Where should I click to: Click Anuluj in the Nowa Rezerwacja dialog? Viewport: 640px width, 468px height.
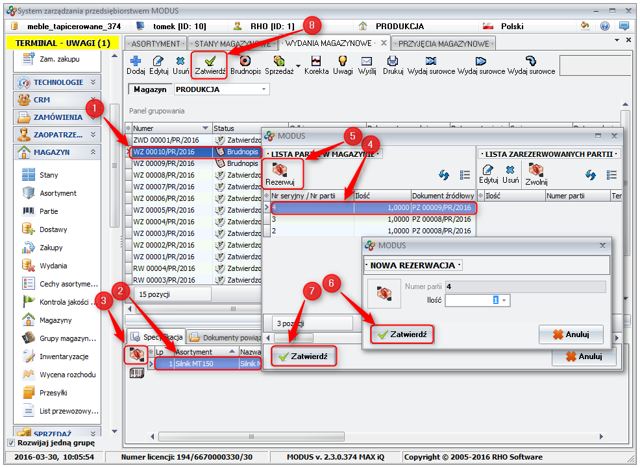point(571,334)
